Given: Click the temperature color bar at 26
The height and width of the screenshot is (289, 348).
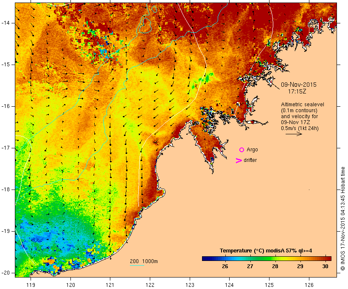Looking at the screenshot, I should [x=225, y=258].
